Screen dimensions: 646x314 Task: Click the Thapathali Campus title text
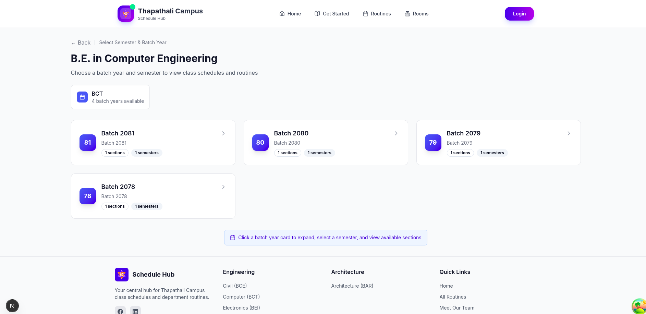point(170,11)
